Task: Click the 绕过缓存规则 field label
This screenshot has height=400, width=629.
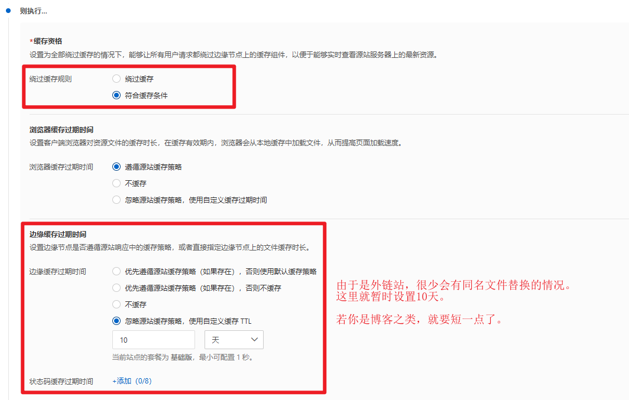Action: coord(51,79)
